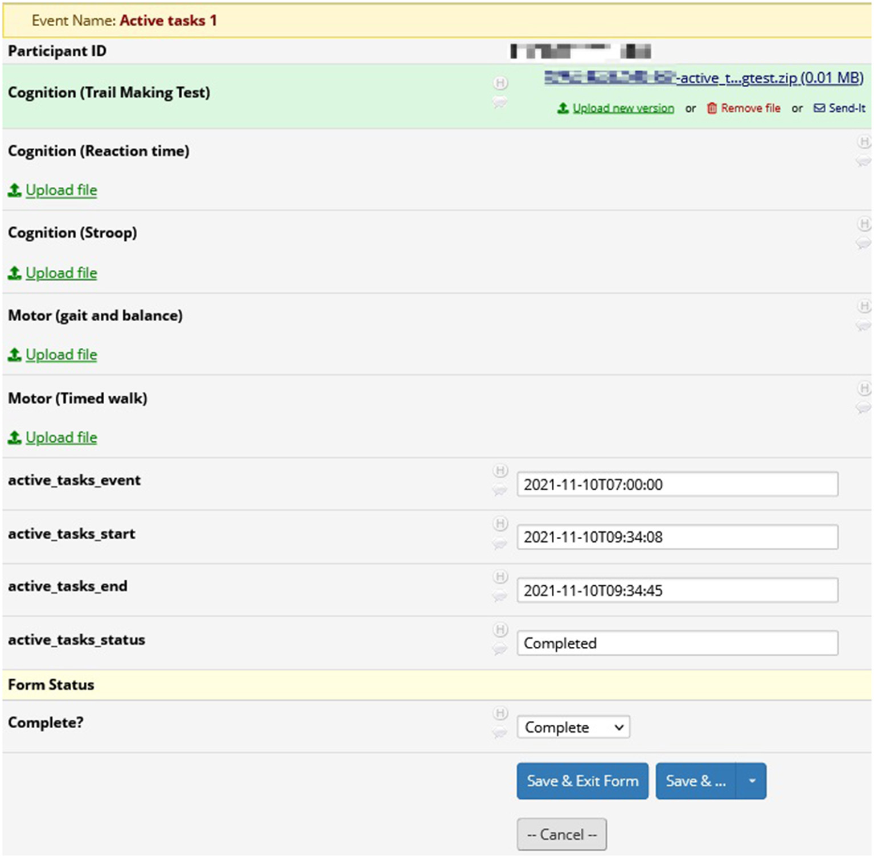Cancel the form editing
The height and width of the screenshot is (858, 874).
(x=561, y=834)
